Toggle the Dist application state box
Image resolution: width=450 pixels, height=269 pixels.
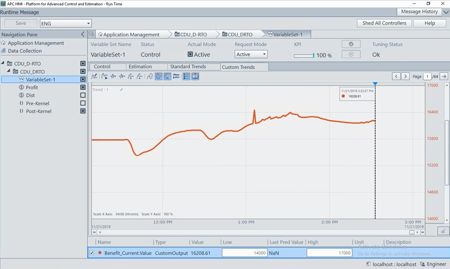83,95
